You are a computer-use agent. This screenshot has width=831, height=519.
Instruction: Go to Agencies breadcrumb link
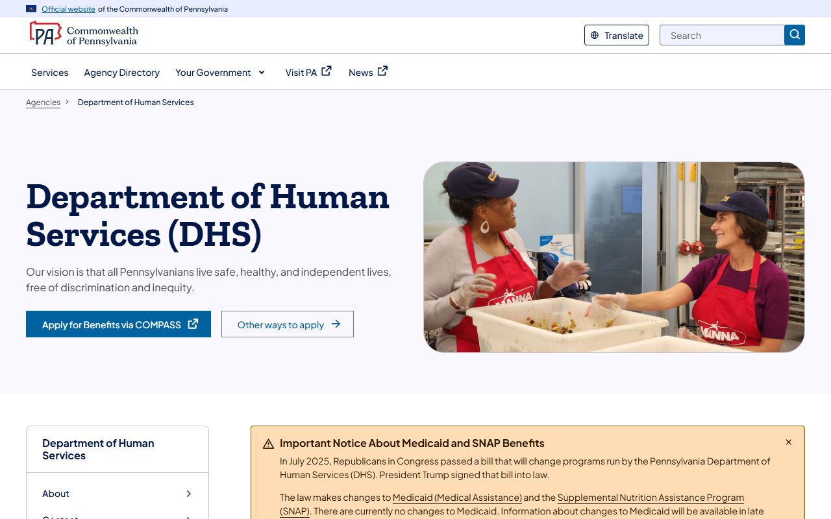43,103
